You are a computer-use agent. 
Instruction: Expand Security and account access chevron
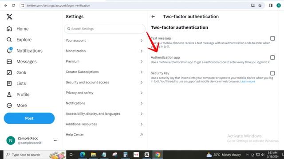point(142,83)
